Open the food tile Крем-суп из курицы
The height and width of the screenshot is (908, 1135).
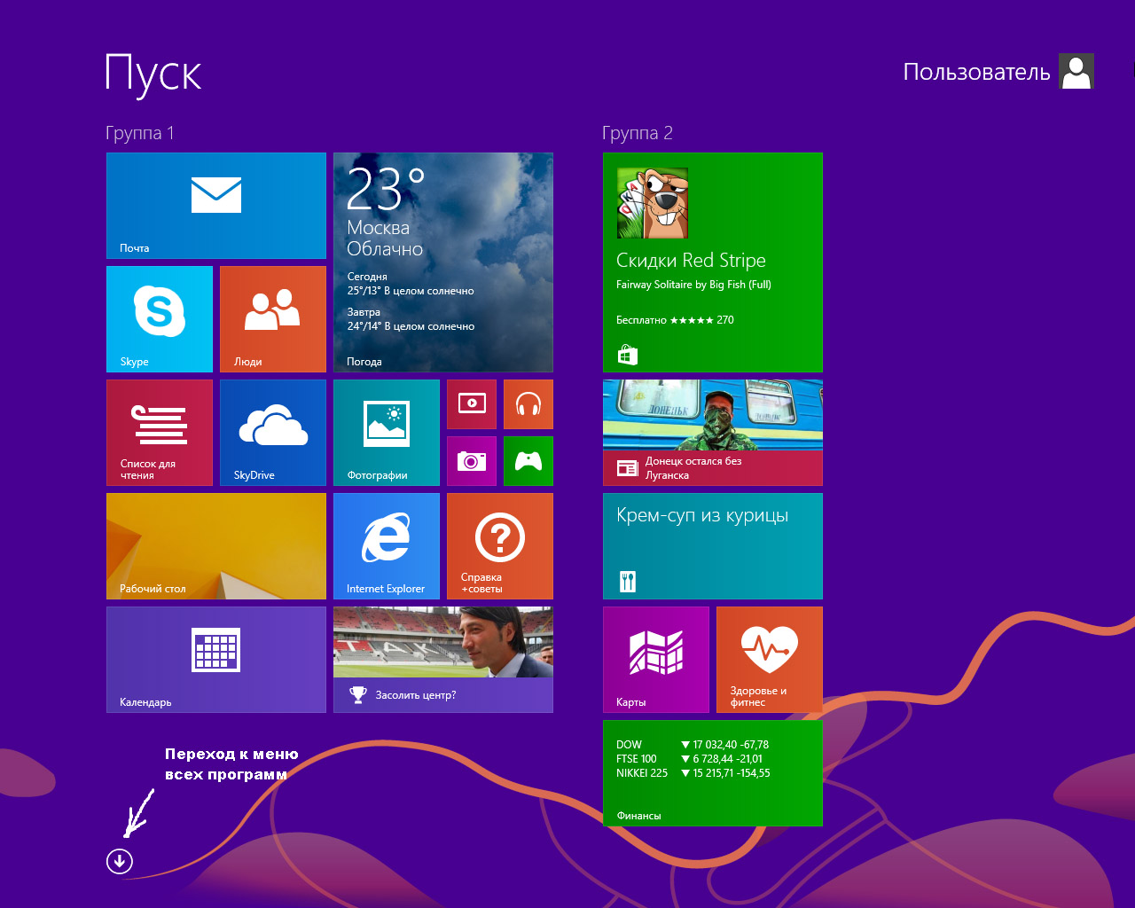713,546
